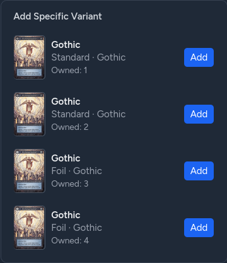Add the Standard Gothic variant with Owned: 2

199,114
